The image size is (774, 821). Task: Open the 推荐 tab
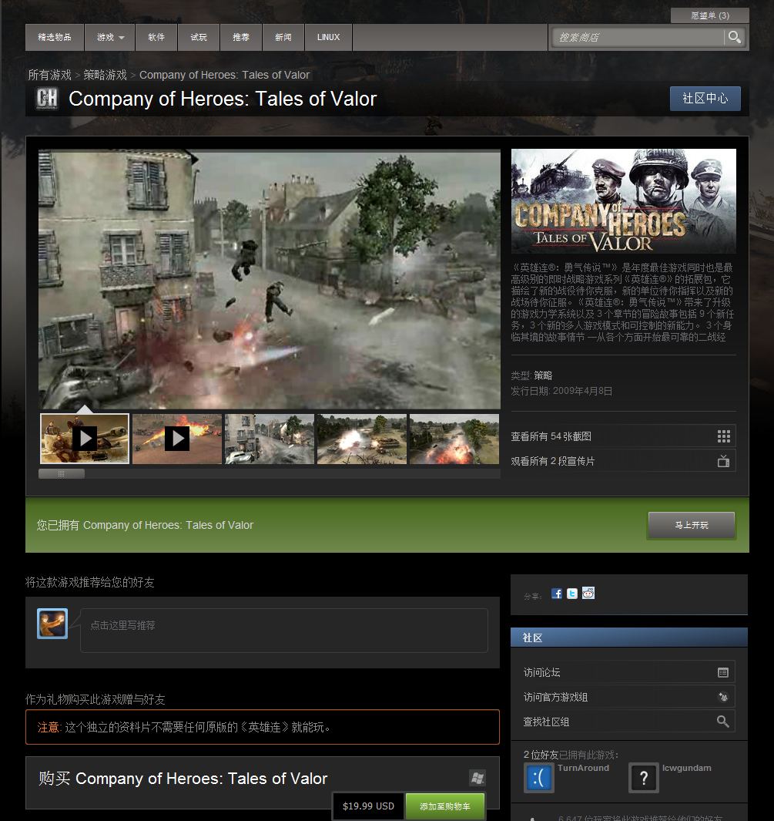coord(241,37)
